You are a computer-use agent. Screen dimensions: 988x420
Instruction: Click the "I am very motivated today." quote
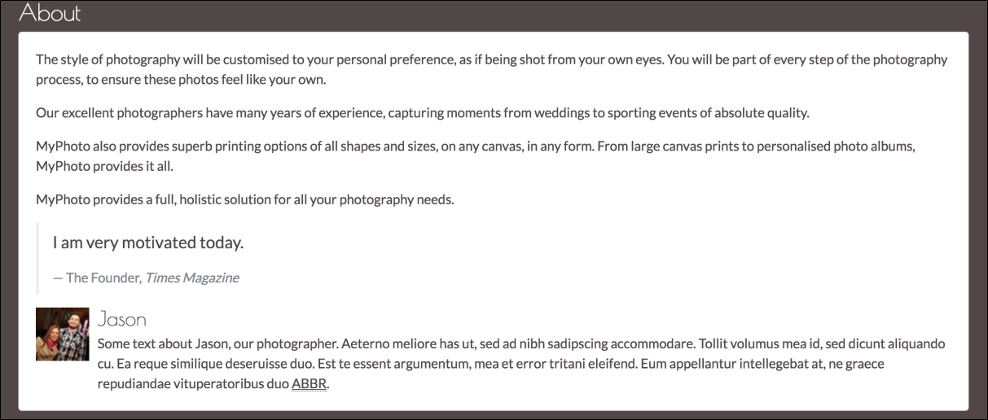pyautogui.click(x=148, y=243)
